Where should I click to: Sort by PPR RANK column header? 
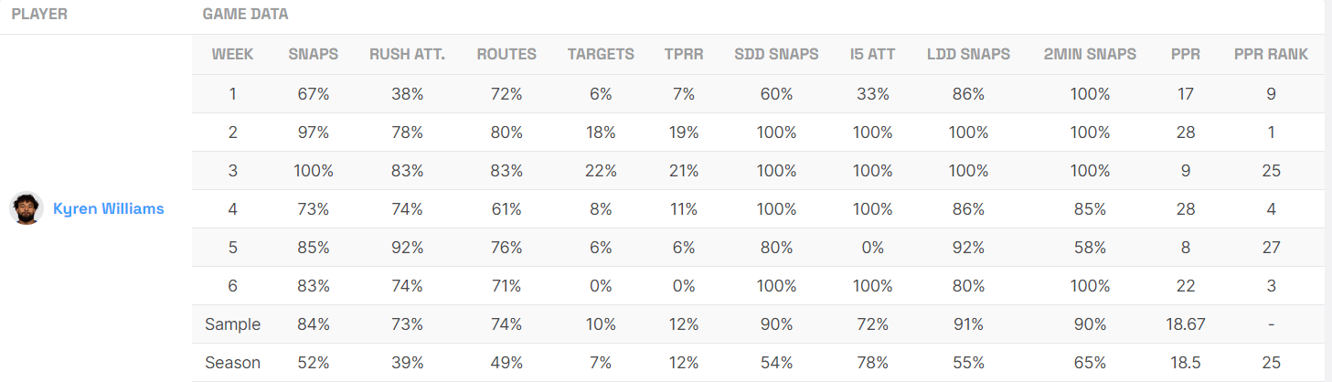1271,54
